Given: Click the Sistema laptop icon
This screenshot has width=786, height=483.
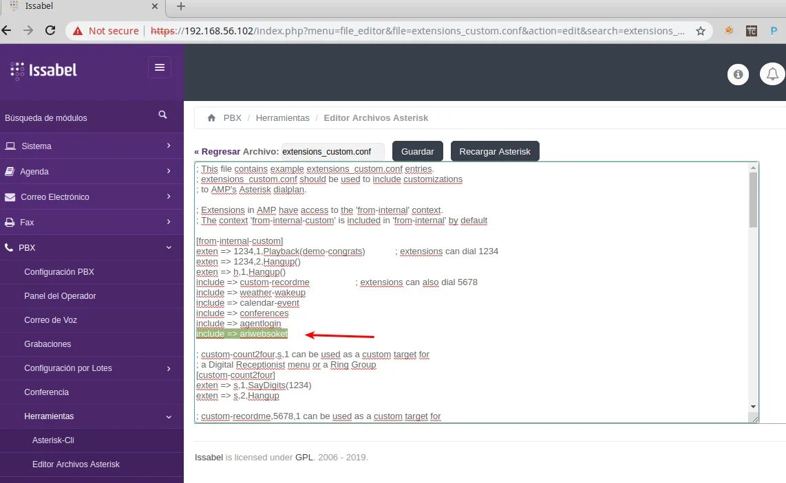Looking at the screenshot, I should pyautogui.click(x=10, y=146).
